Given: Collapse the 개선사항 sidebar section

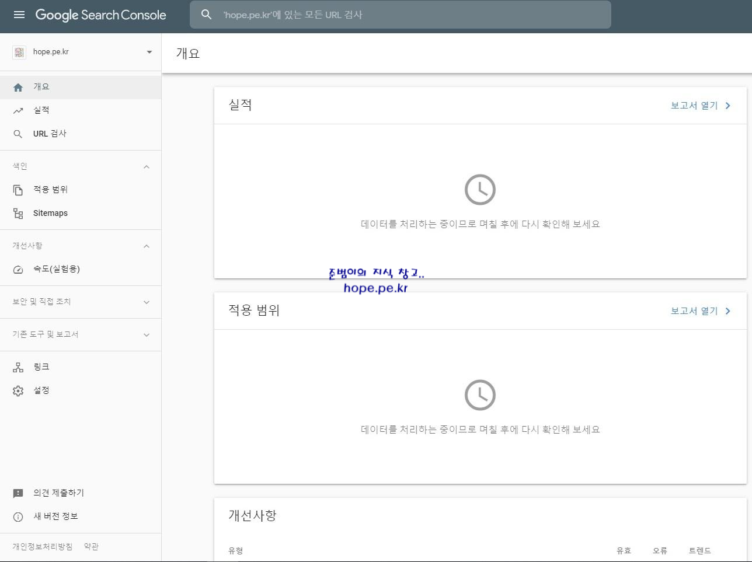Looking at the screenshot, I should (x=147, y=246).
